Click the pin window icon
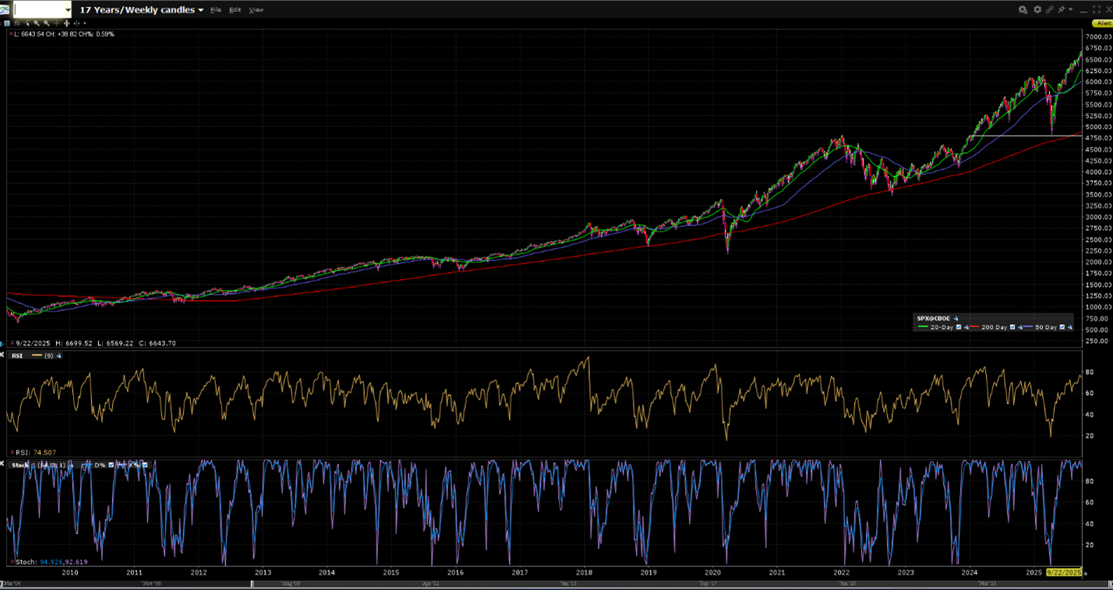This screenshot has height=590, width=1113. click(1062, 9)
